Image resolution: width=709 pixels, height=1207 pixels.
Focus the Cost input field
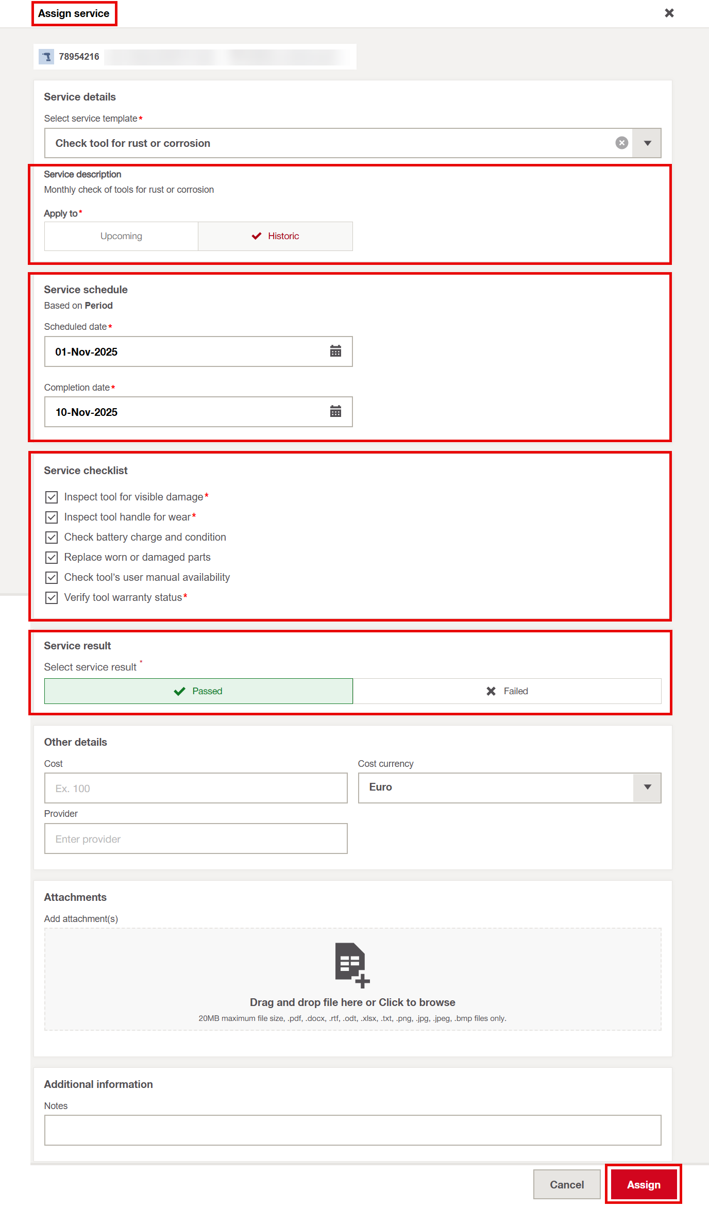coord(196,788)
